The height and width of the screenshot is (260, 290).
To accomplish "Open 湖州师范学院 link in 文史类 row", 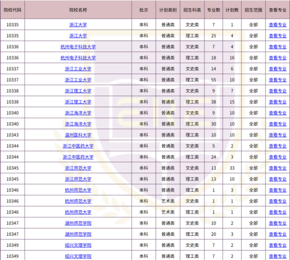I will coord(78,223).
